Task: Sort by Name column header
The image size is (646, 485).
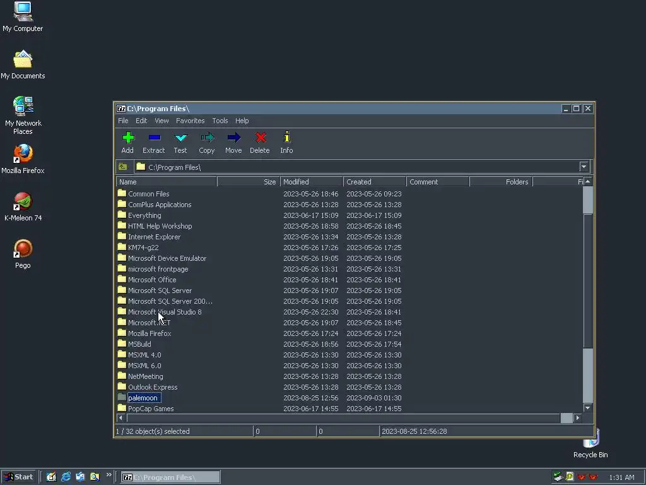Action: point(167,182)
